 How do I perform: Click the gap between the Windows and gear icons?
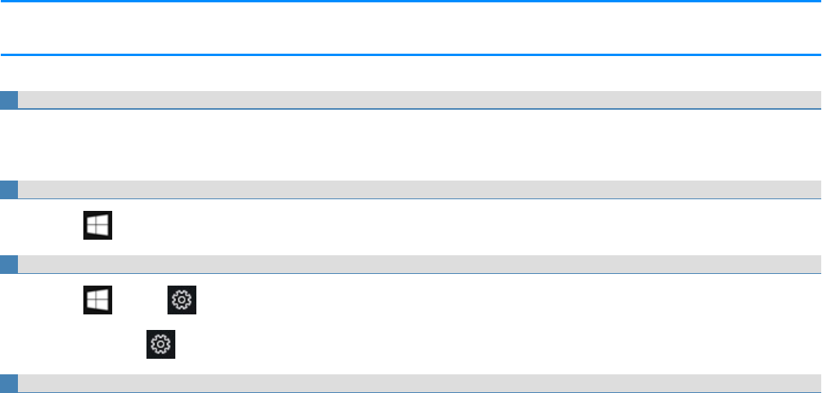click(140, 300)
